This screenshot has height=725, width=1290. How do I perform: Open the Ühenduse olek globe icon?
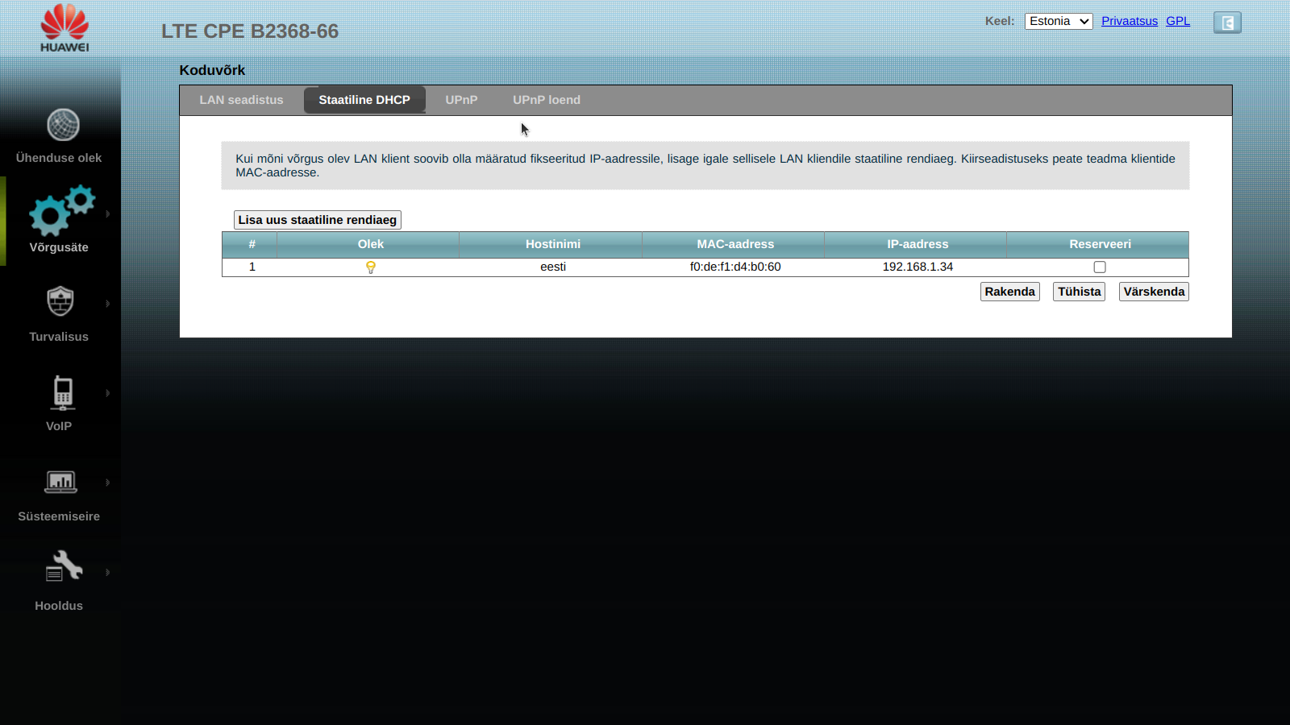[x=63, y=125]
